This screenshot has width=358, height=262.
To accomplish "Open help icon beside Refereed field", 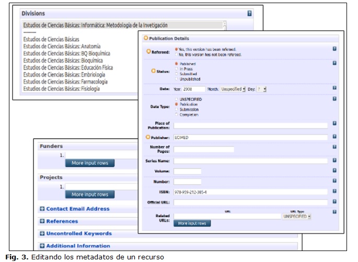I will (x=334, y=49).
